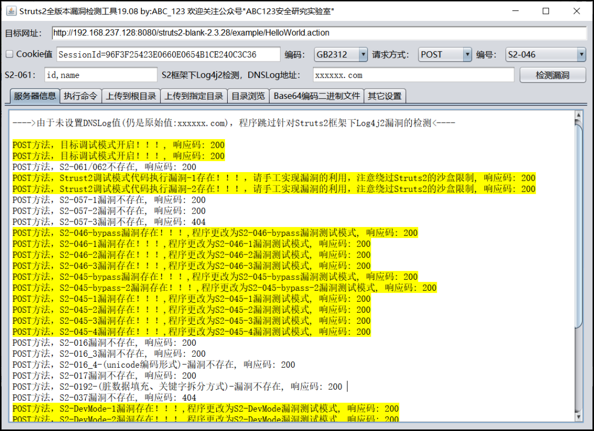Click the line 'S2-045-bypass漏洞存在'
The image size is (594, 431).
tap(215, 277)
